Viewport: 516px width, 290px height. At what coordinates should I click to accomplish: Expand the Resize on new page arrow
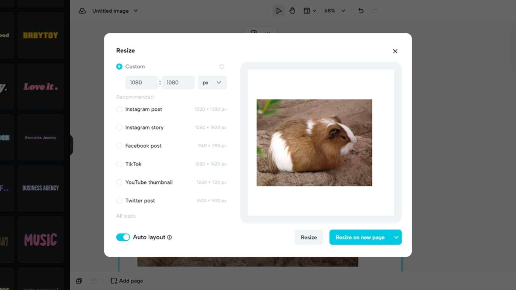point(396,237)
